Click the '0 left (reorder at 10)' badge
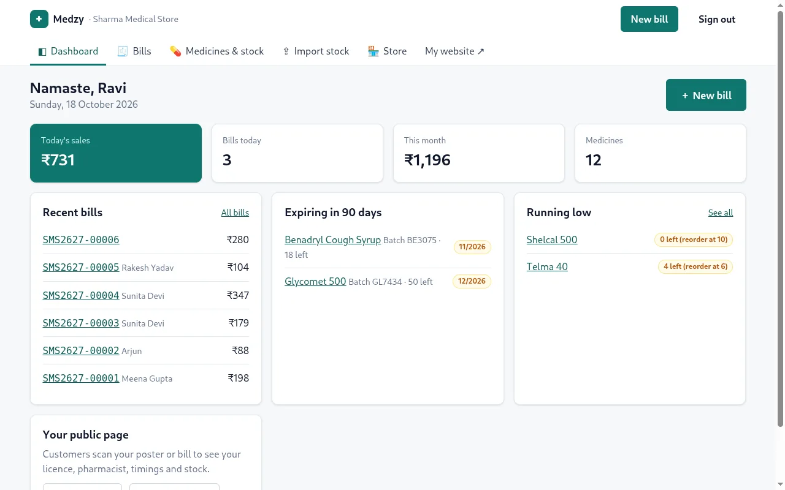This screenshot has height=490, width=785. coord(694,239)
